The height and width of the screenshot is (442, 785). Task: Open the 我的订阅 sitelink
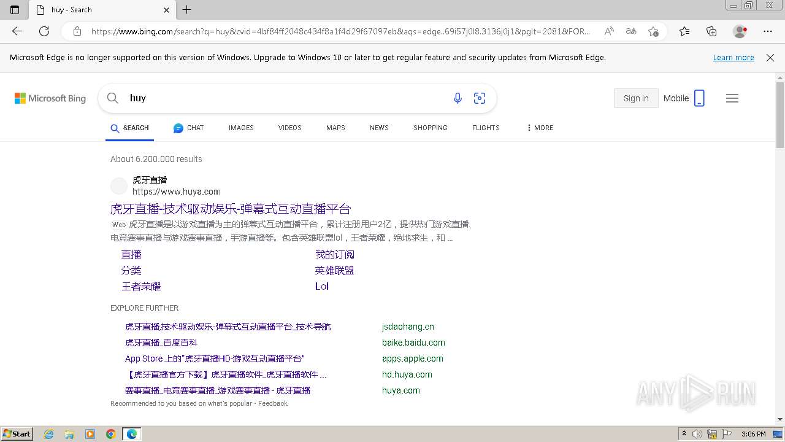[335, 254]
